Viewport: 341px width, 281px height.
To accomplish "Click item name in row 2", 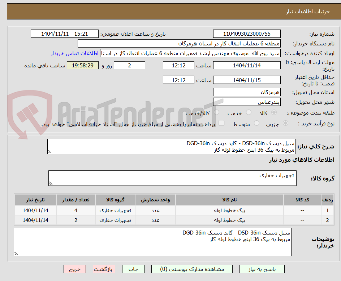I will point(229,220).
